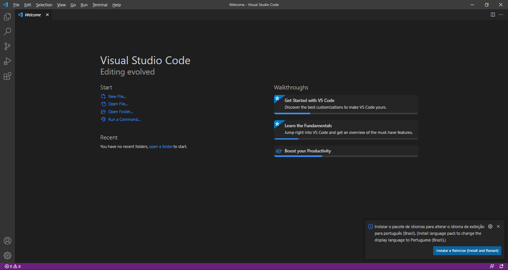This screenshot has width=508, height=270.
Task: Open the Manage gear in activity bar
Action: [x=7, y=256]
